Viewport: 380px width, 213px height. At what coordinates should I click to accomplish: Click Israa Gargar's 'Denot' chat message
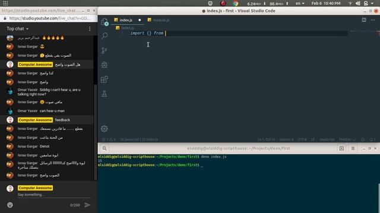coord(45,146)
